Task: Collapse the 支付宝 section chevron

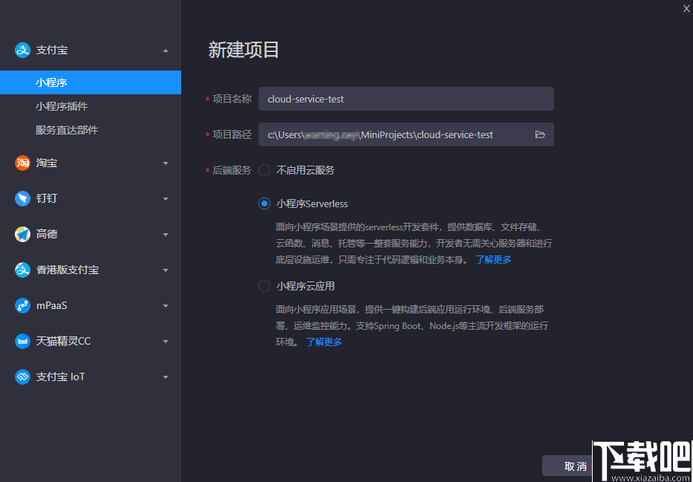Action: (166, 50)
